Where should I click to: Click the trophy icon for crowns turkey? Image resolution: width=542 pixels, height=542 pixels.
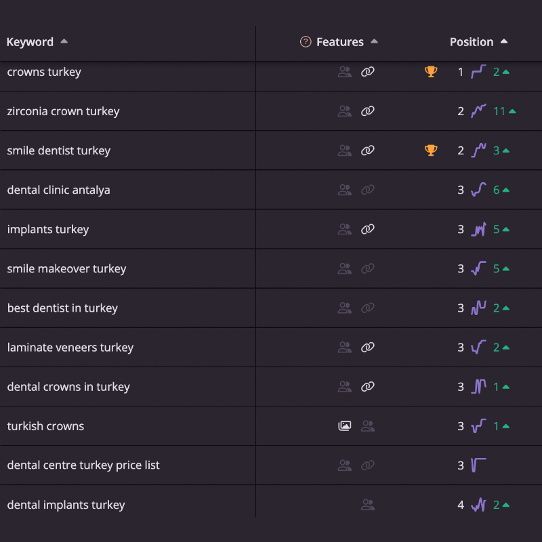pyautogui.click(x=431, y=72)
